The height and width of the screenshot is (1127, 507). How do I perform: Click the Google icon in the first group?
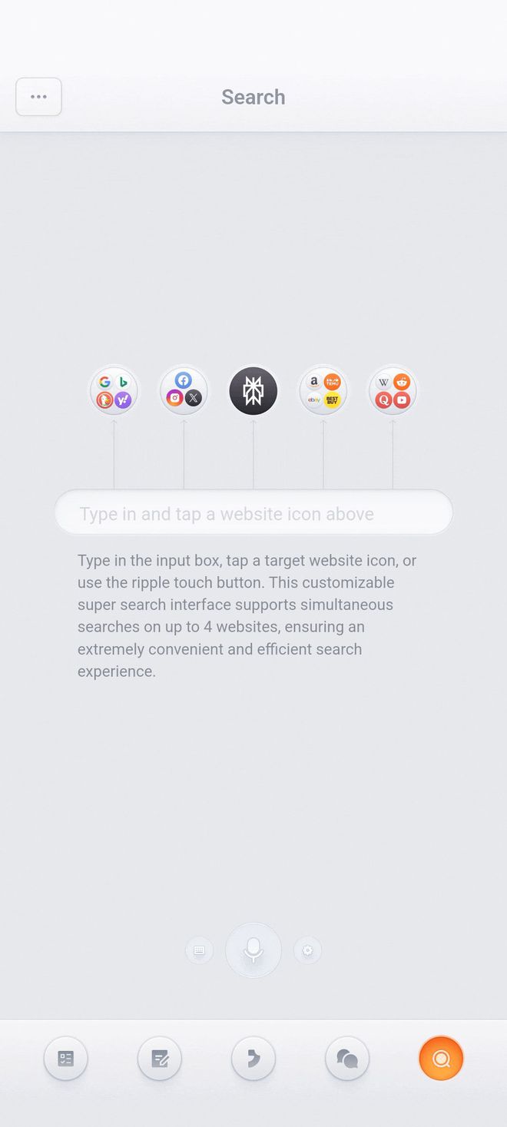pyautogui.click(x=104, y=382)
